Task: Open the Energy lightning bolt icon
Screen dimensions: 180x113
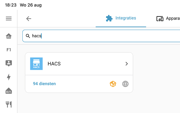Action: pyautogui.click(x=9, y=77)
